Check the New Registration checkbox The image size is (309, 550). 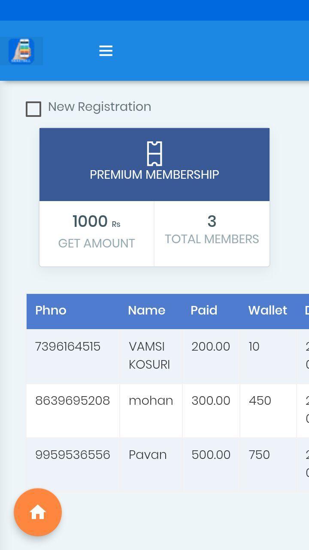33,109
